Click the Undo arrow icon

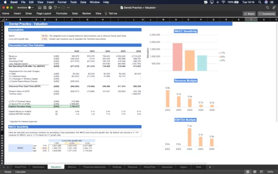[x=55, y=7]
